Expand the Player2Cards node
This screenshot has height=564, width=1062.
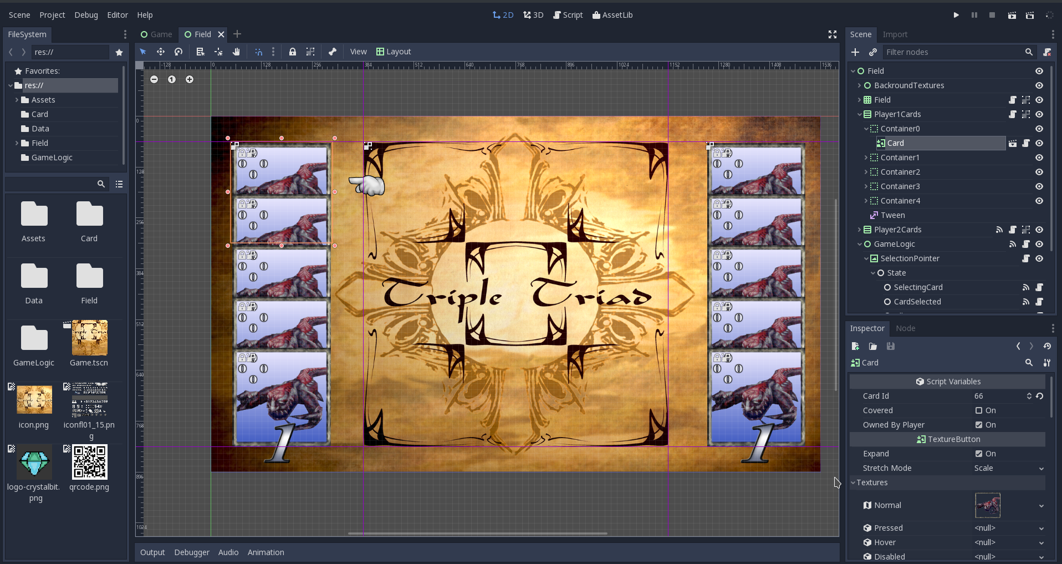point(860,230)
